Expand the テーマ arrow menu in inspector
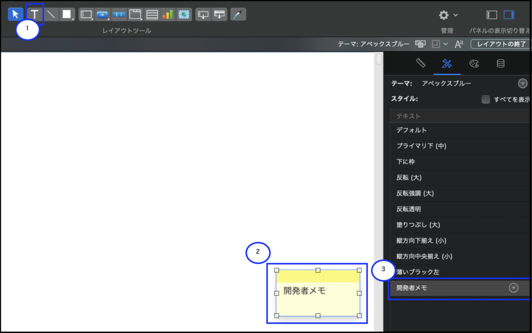This screenshot has width=532, height=333. coord(522,84)
